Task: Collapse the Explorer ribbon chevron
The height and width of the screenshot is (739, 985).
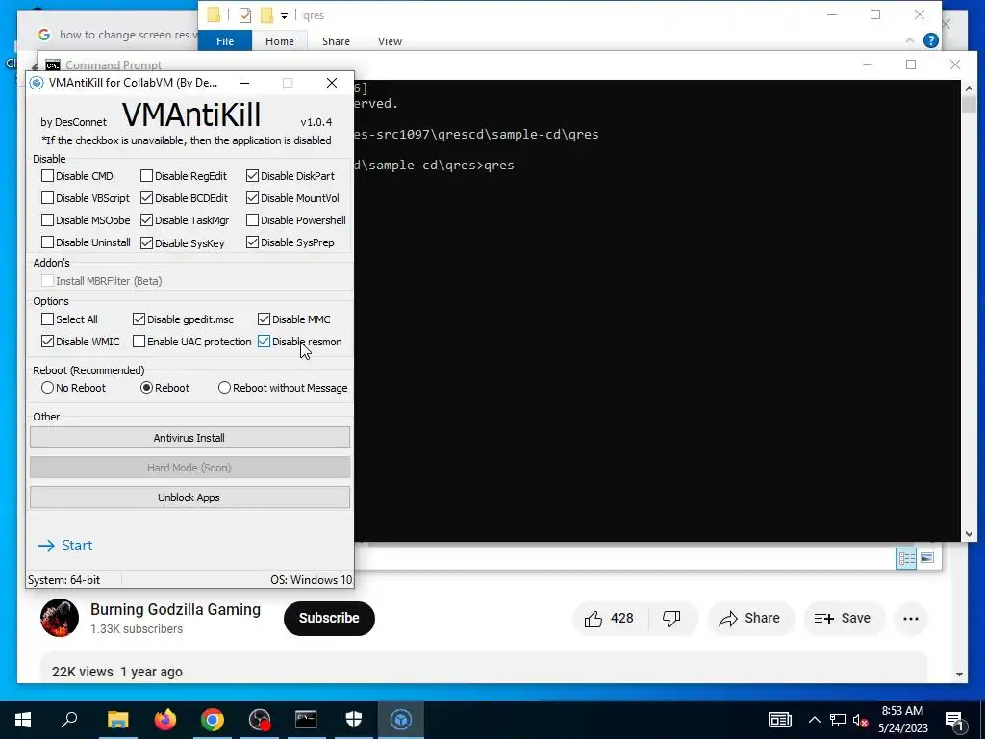Action: point(909,40)
